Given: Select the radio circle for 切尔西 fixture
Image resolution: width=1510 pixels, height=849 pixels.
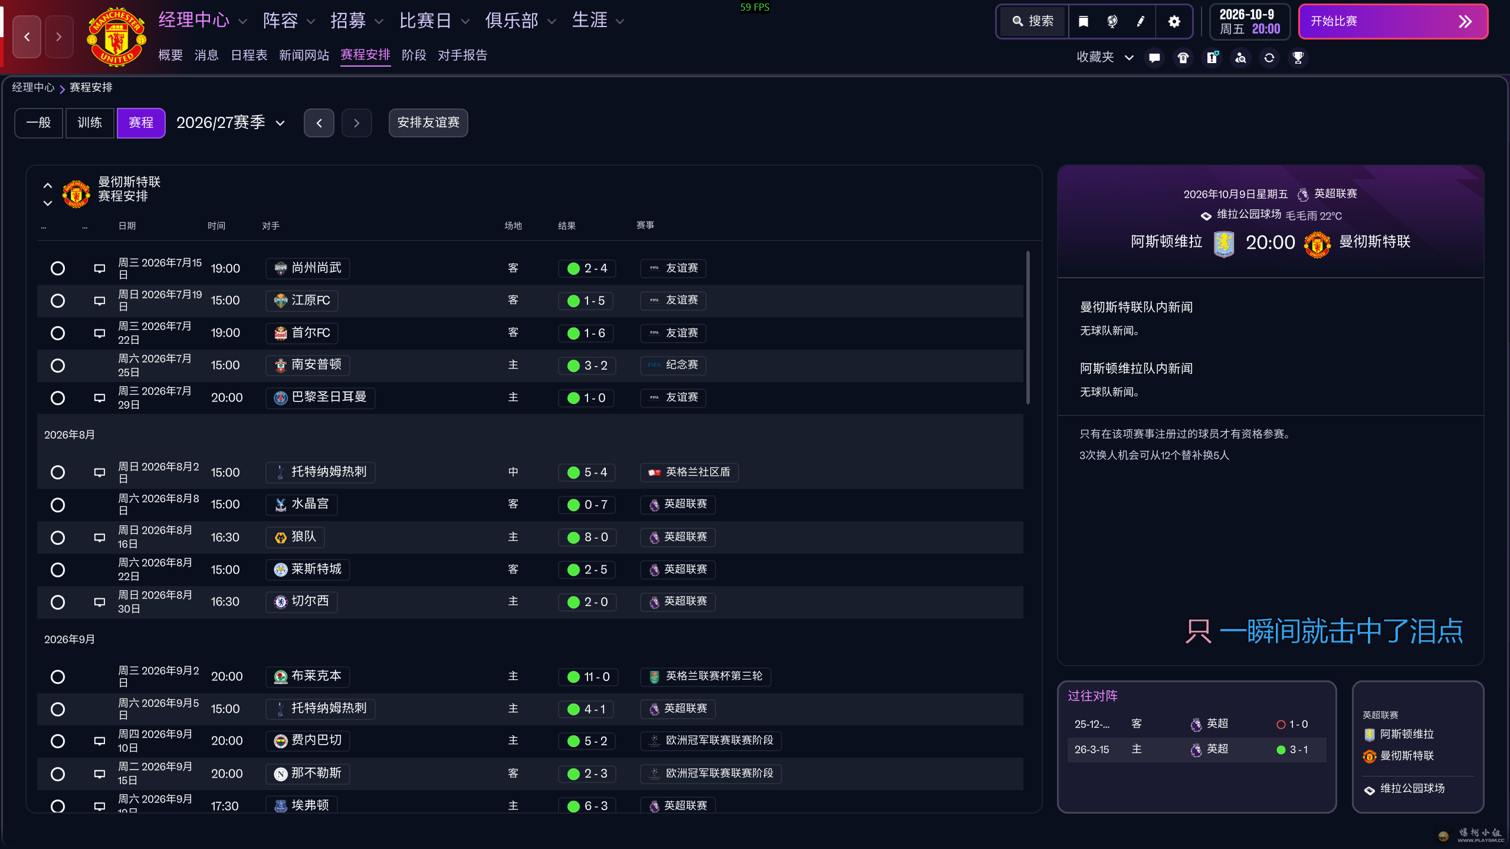Looking at the screenshot, I should click(x=58, y=602).
